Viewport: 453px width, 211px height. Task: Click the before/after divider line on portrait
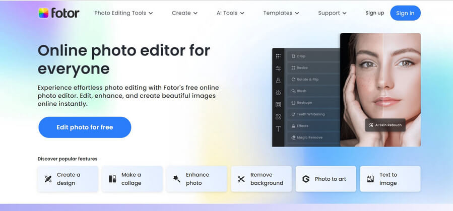(x=383, y=90)
